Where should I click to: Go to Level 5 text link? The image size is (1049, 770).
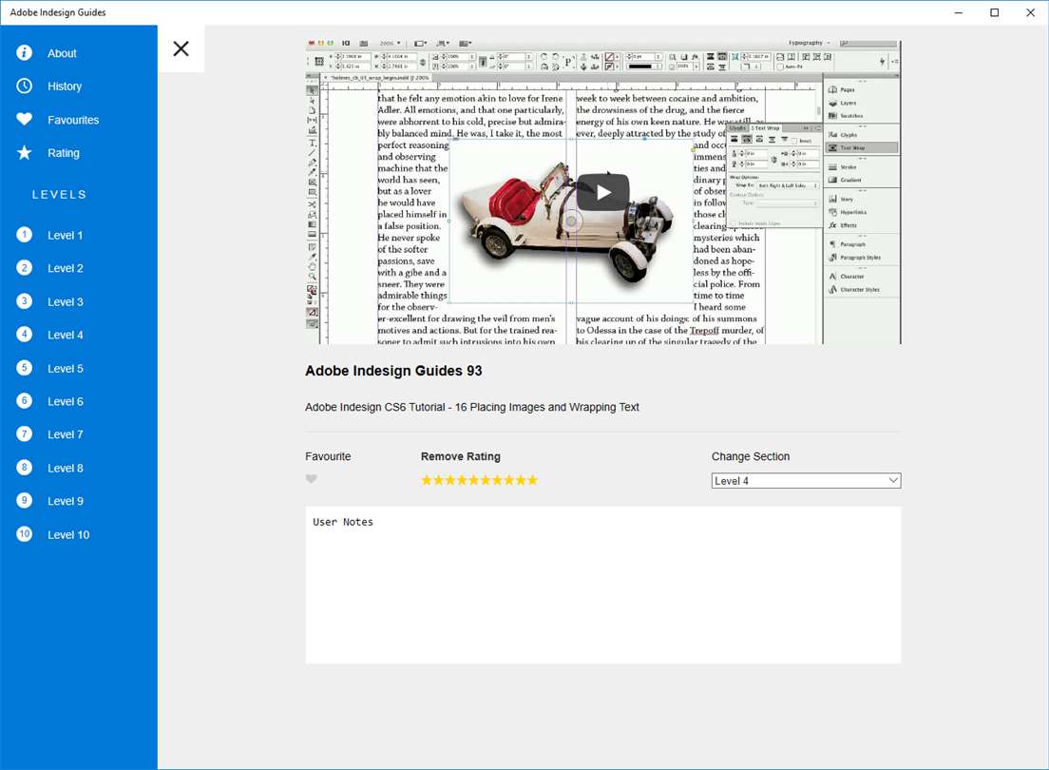[65, 368]
